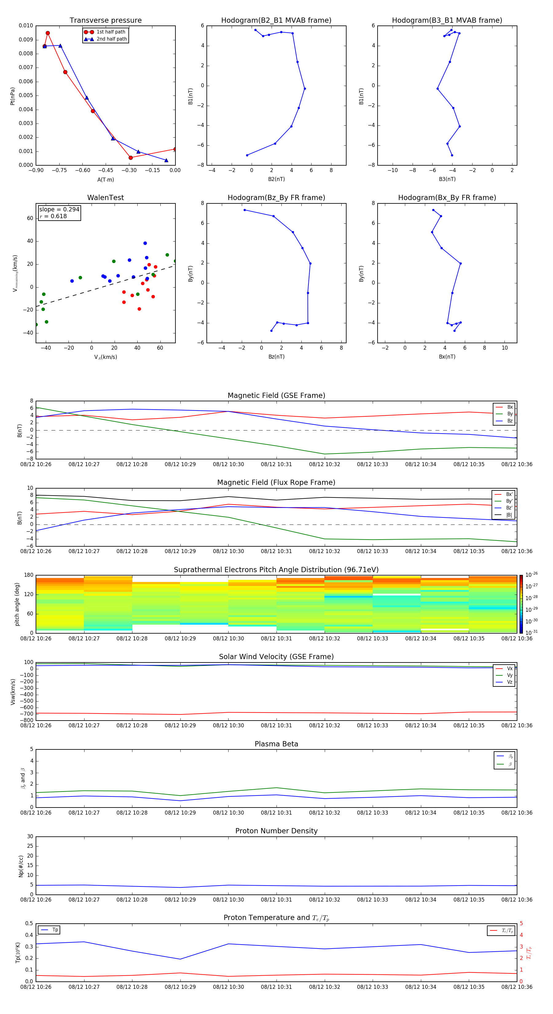Click '1st half path' legend entry

(x=105, y=32)
